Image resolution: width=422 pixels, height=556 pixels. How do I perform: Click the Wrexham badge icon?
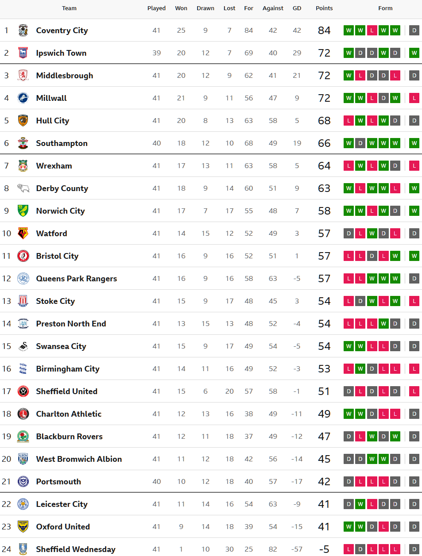click(23, 166)
